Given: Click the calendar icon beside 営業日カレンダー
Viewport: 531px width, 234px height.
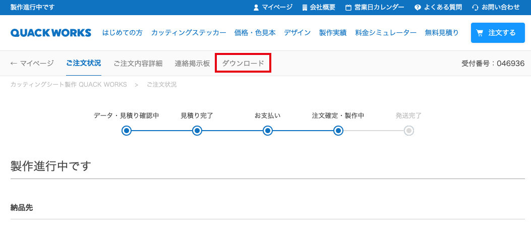Looking at the screenshot, I should [x=348, y=8].
